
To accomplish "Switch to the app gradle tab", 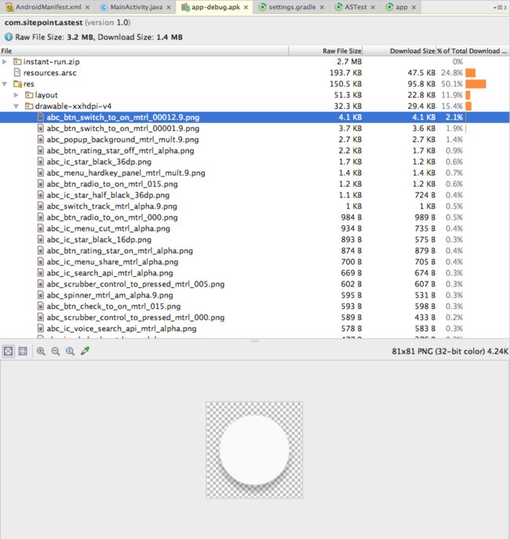I will (x=401, y=7).
